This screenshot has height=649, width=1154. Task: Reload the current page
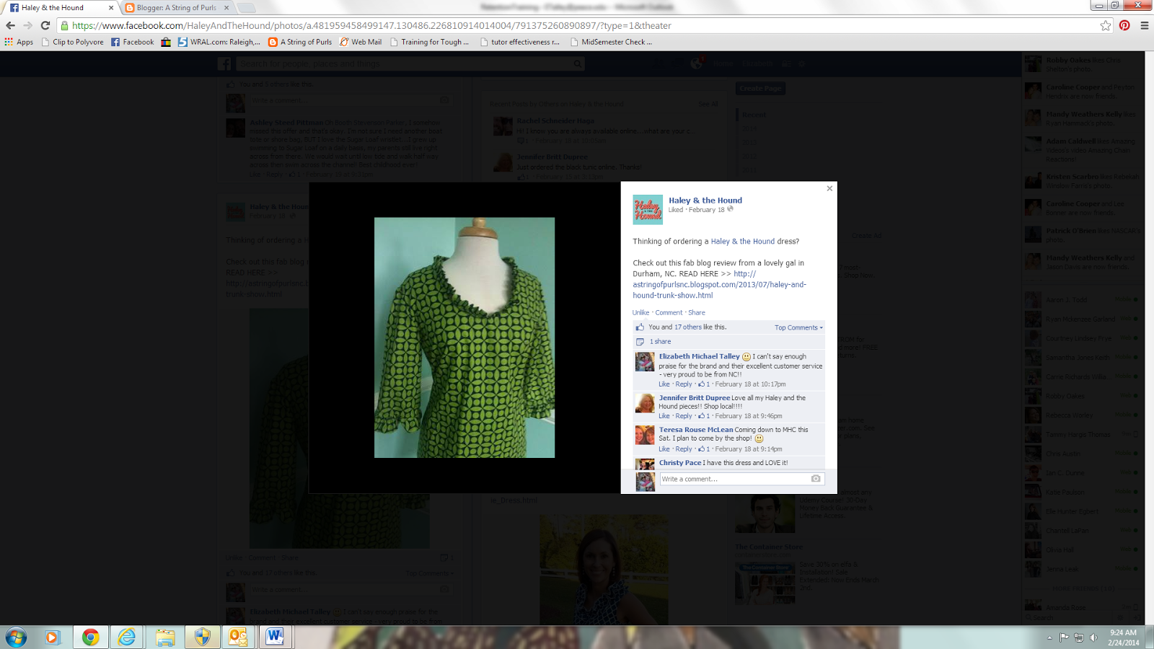[x=45, y=25]
